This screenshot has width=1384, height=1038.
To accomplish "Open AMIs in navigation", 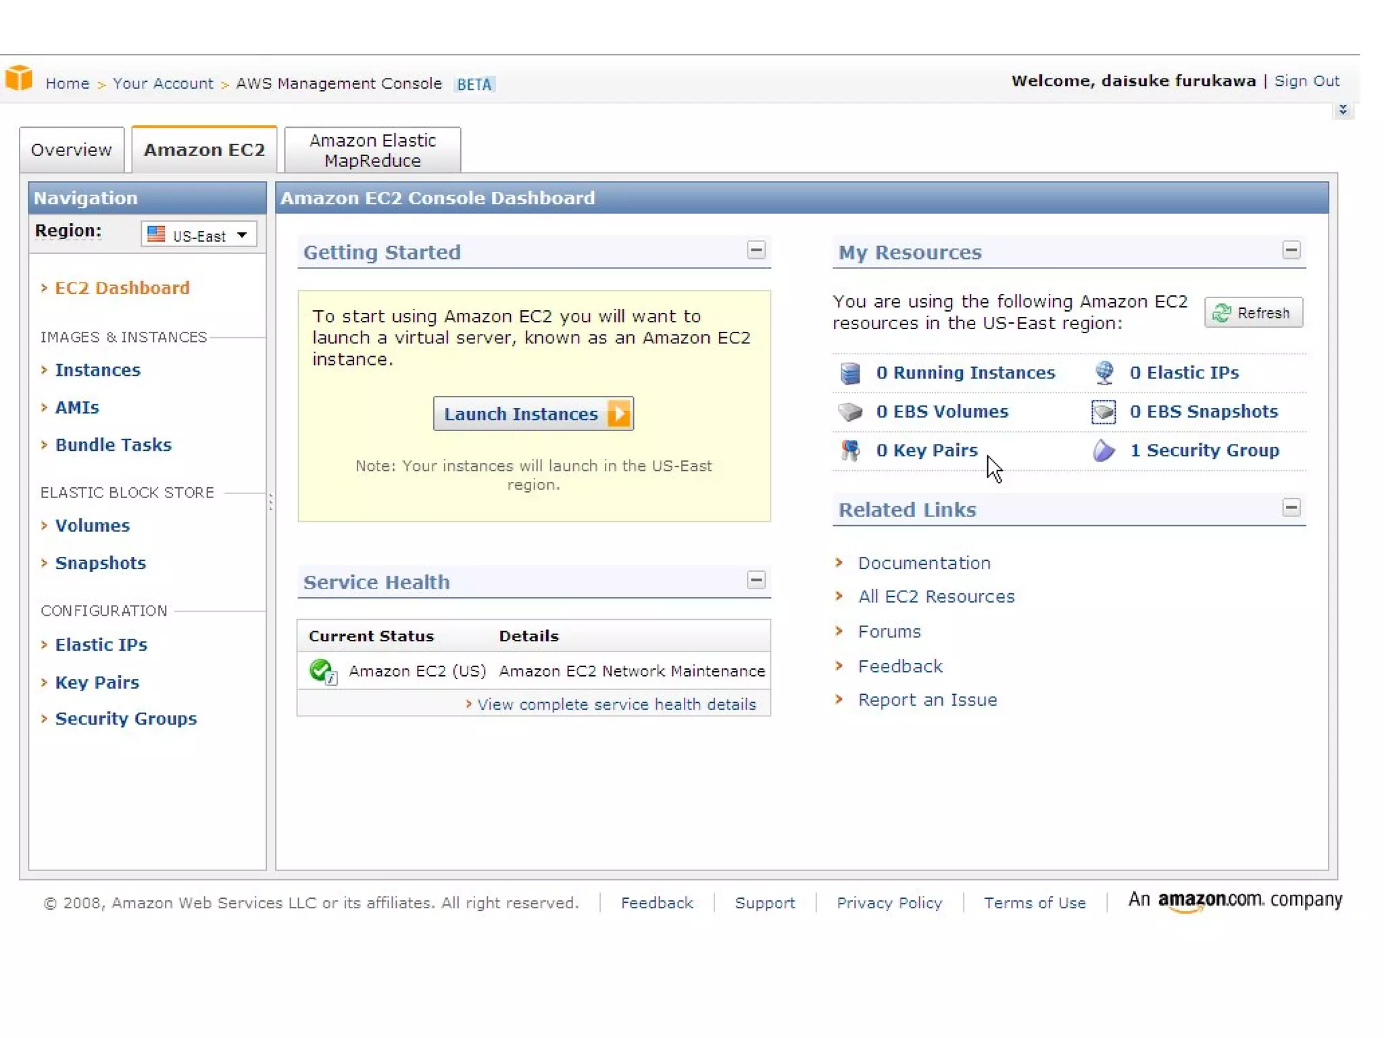I will click(77, 407).
